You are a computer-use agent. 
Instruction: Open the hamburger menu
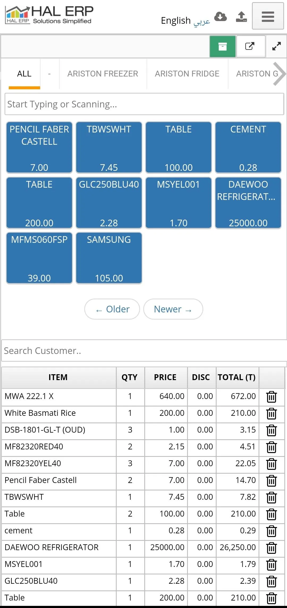268,16
